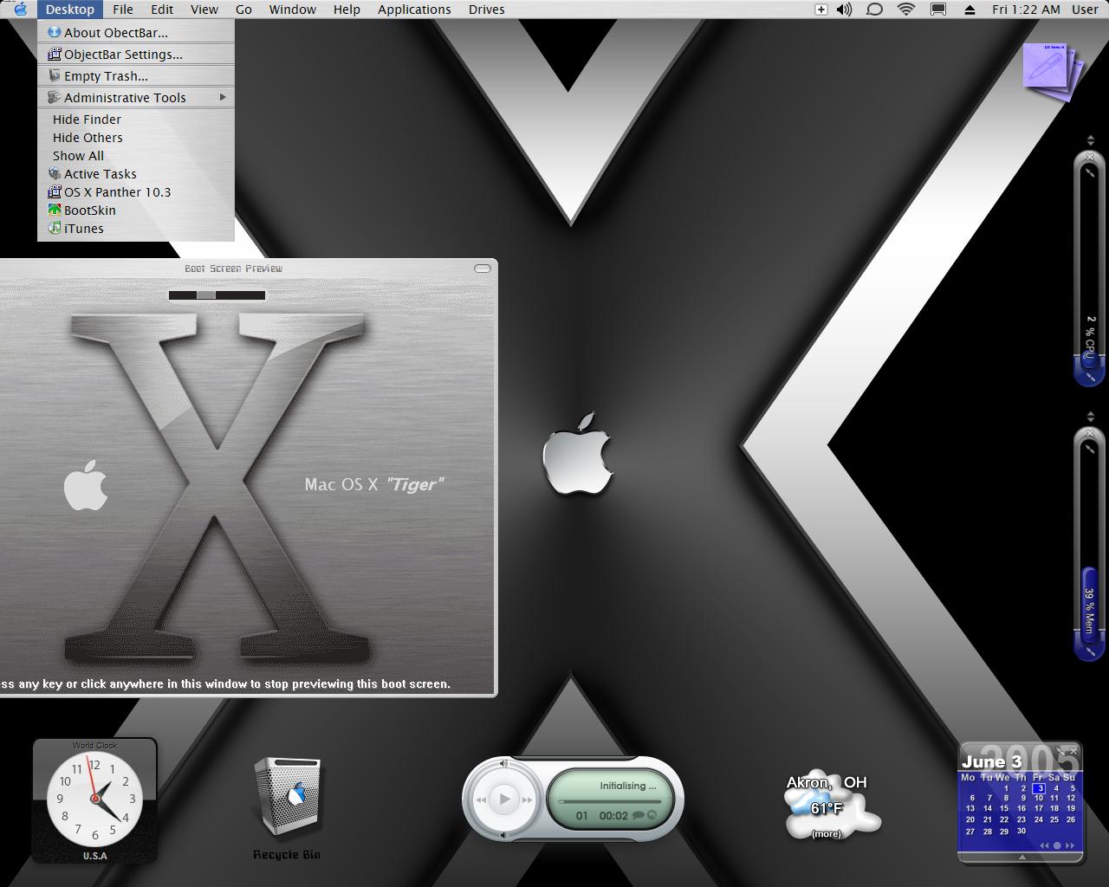Click the display monitor icon in menu bar
Screen dimensions: 1109x887
938,10
